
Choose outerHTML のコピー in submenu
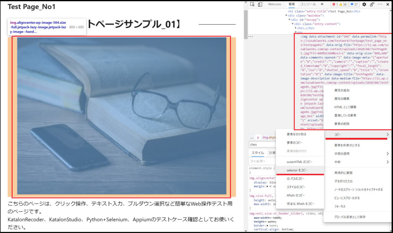pos(299,162)
